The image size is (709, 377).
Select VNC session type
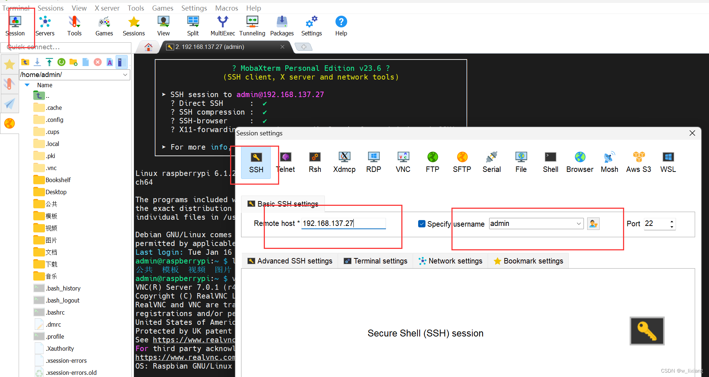click(x=403, y=162)
